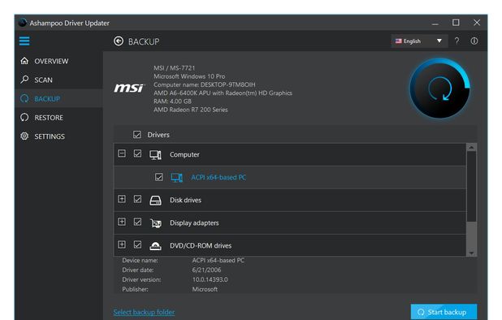Click the driver list scroll down arrow
The height and width of the screenshot is (320, 502).
pos(471,253)
